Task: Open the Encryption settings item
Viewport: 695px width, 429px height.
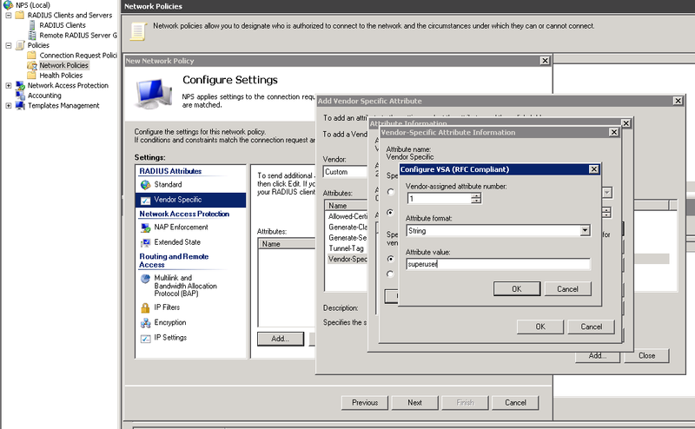Action: click(x=169, y=322)
